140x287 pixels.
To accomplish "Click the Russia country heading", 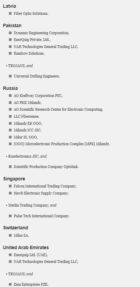I will pos(10,88).
